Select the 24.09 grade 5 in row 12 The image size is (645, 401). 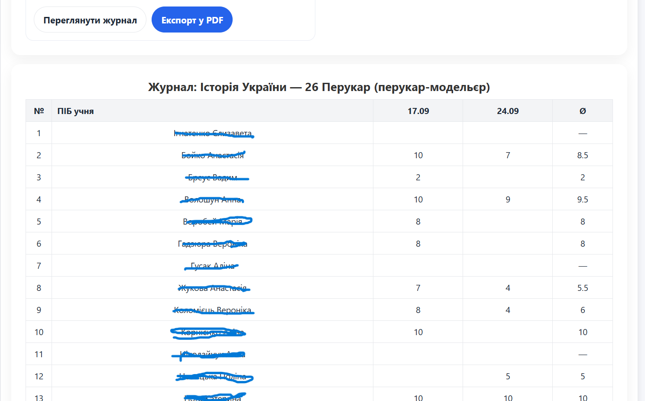[508, 376]
